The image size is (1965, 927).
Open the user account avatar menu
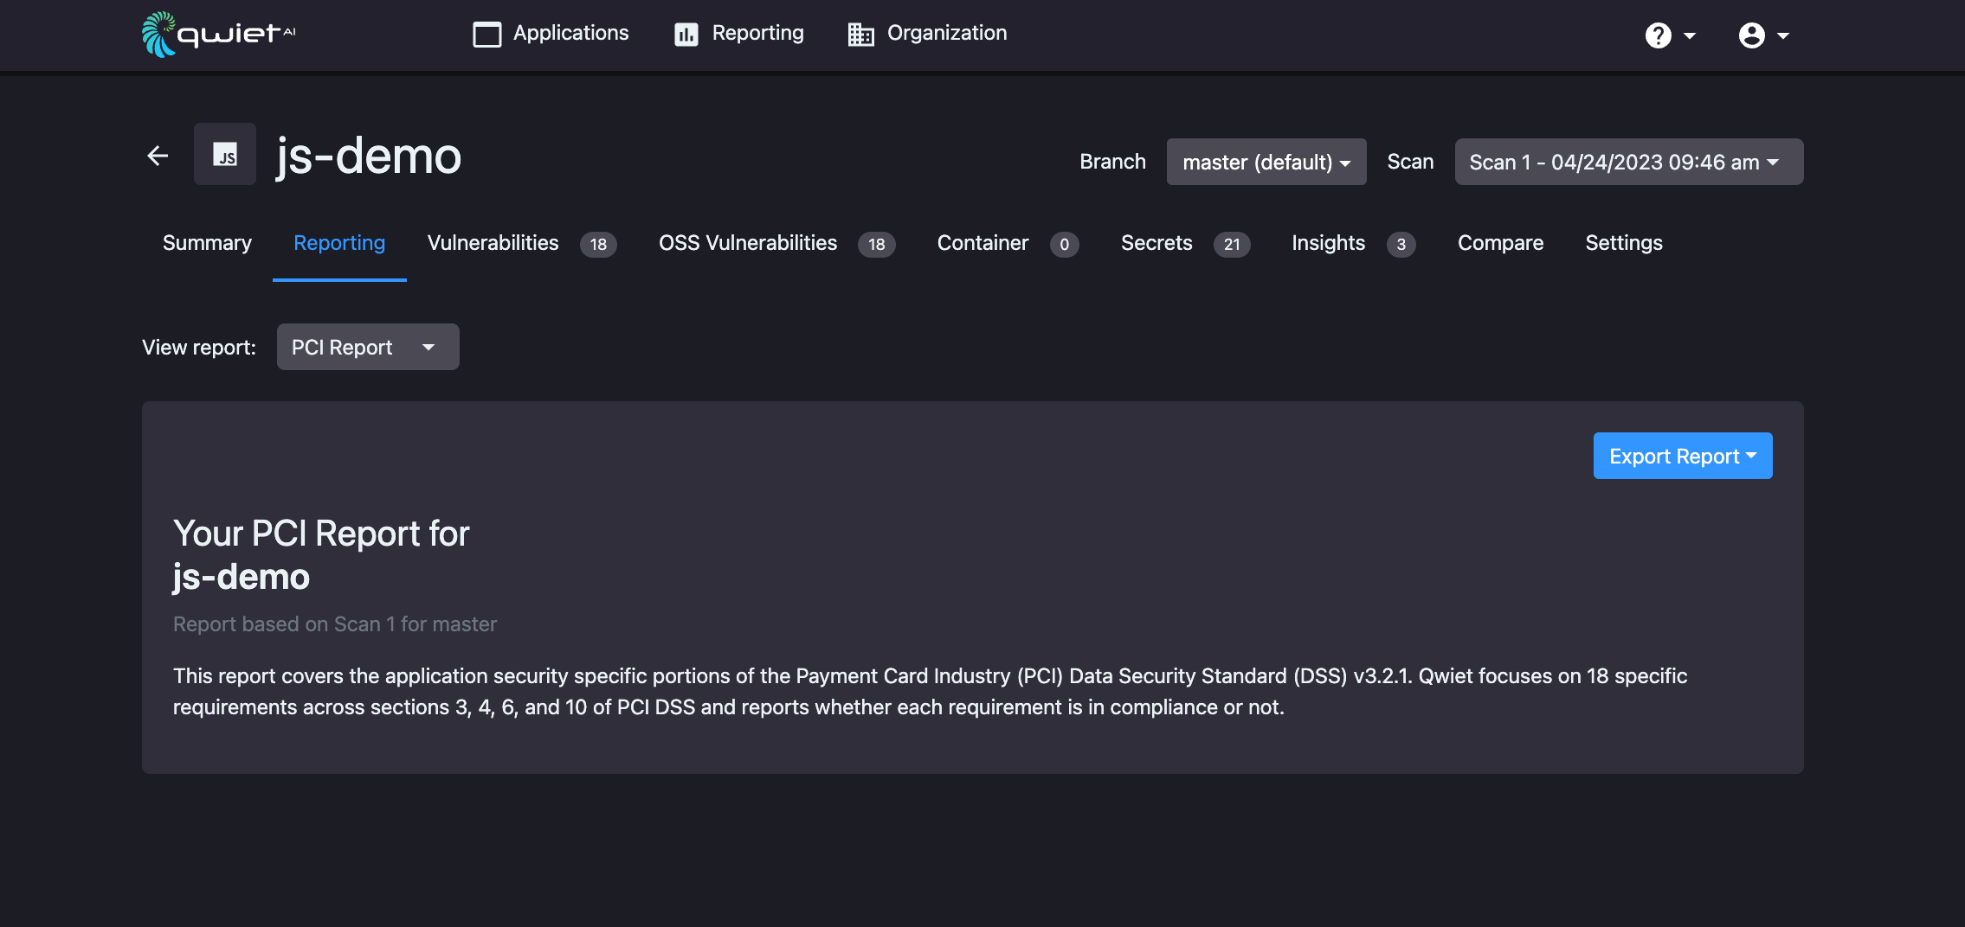click(1763, 35)
